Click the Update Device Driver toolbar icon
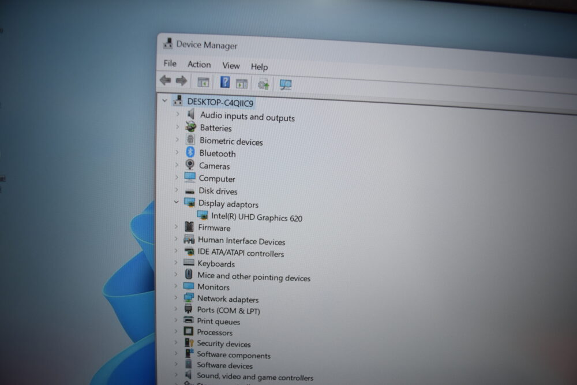577x385 pixels. click(264, 84)
